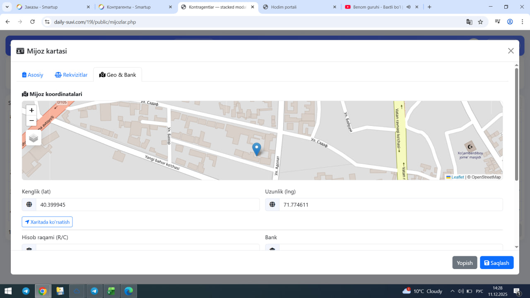Open Telegram from the taskbar
530x298 pixels.
click(x=26, y=291)
